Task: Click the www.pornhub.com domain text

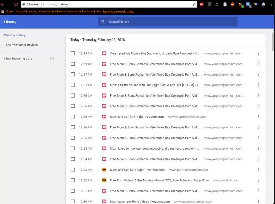Action: [226, 180]
